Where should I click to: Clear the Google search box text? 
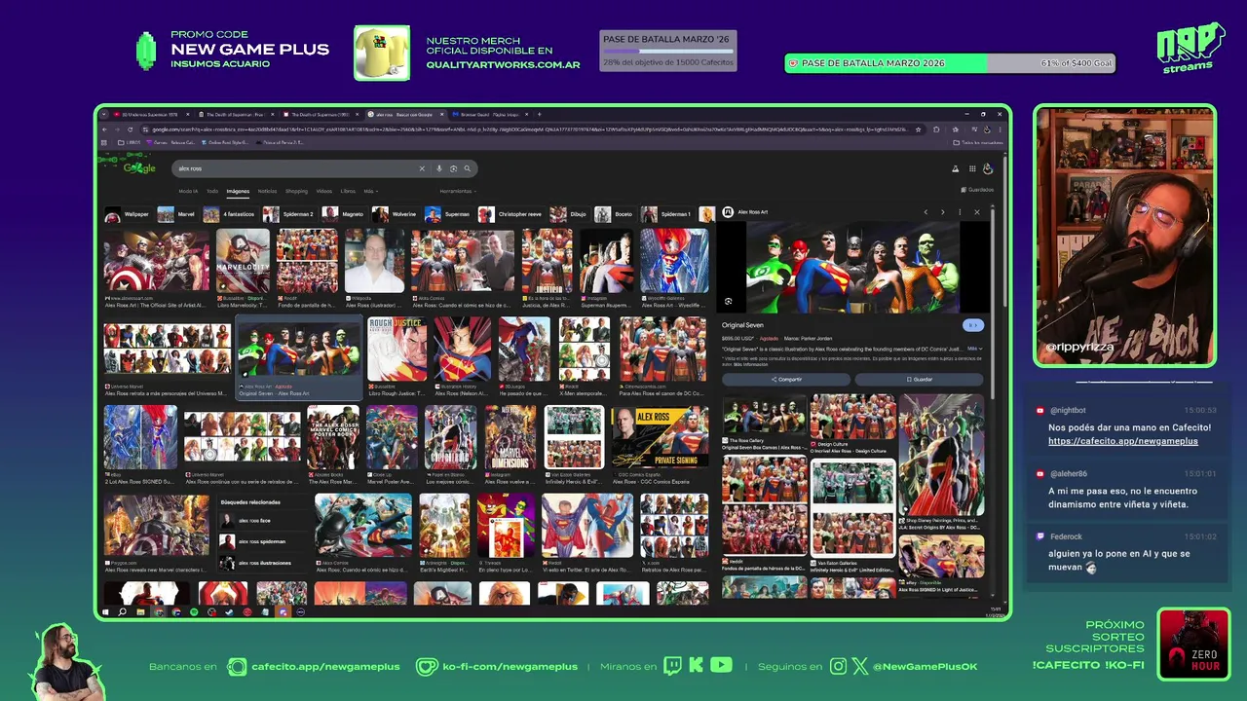[x=422, y=168]
